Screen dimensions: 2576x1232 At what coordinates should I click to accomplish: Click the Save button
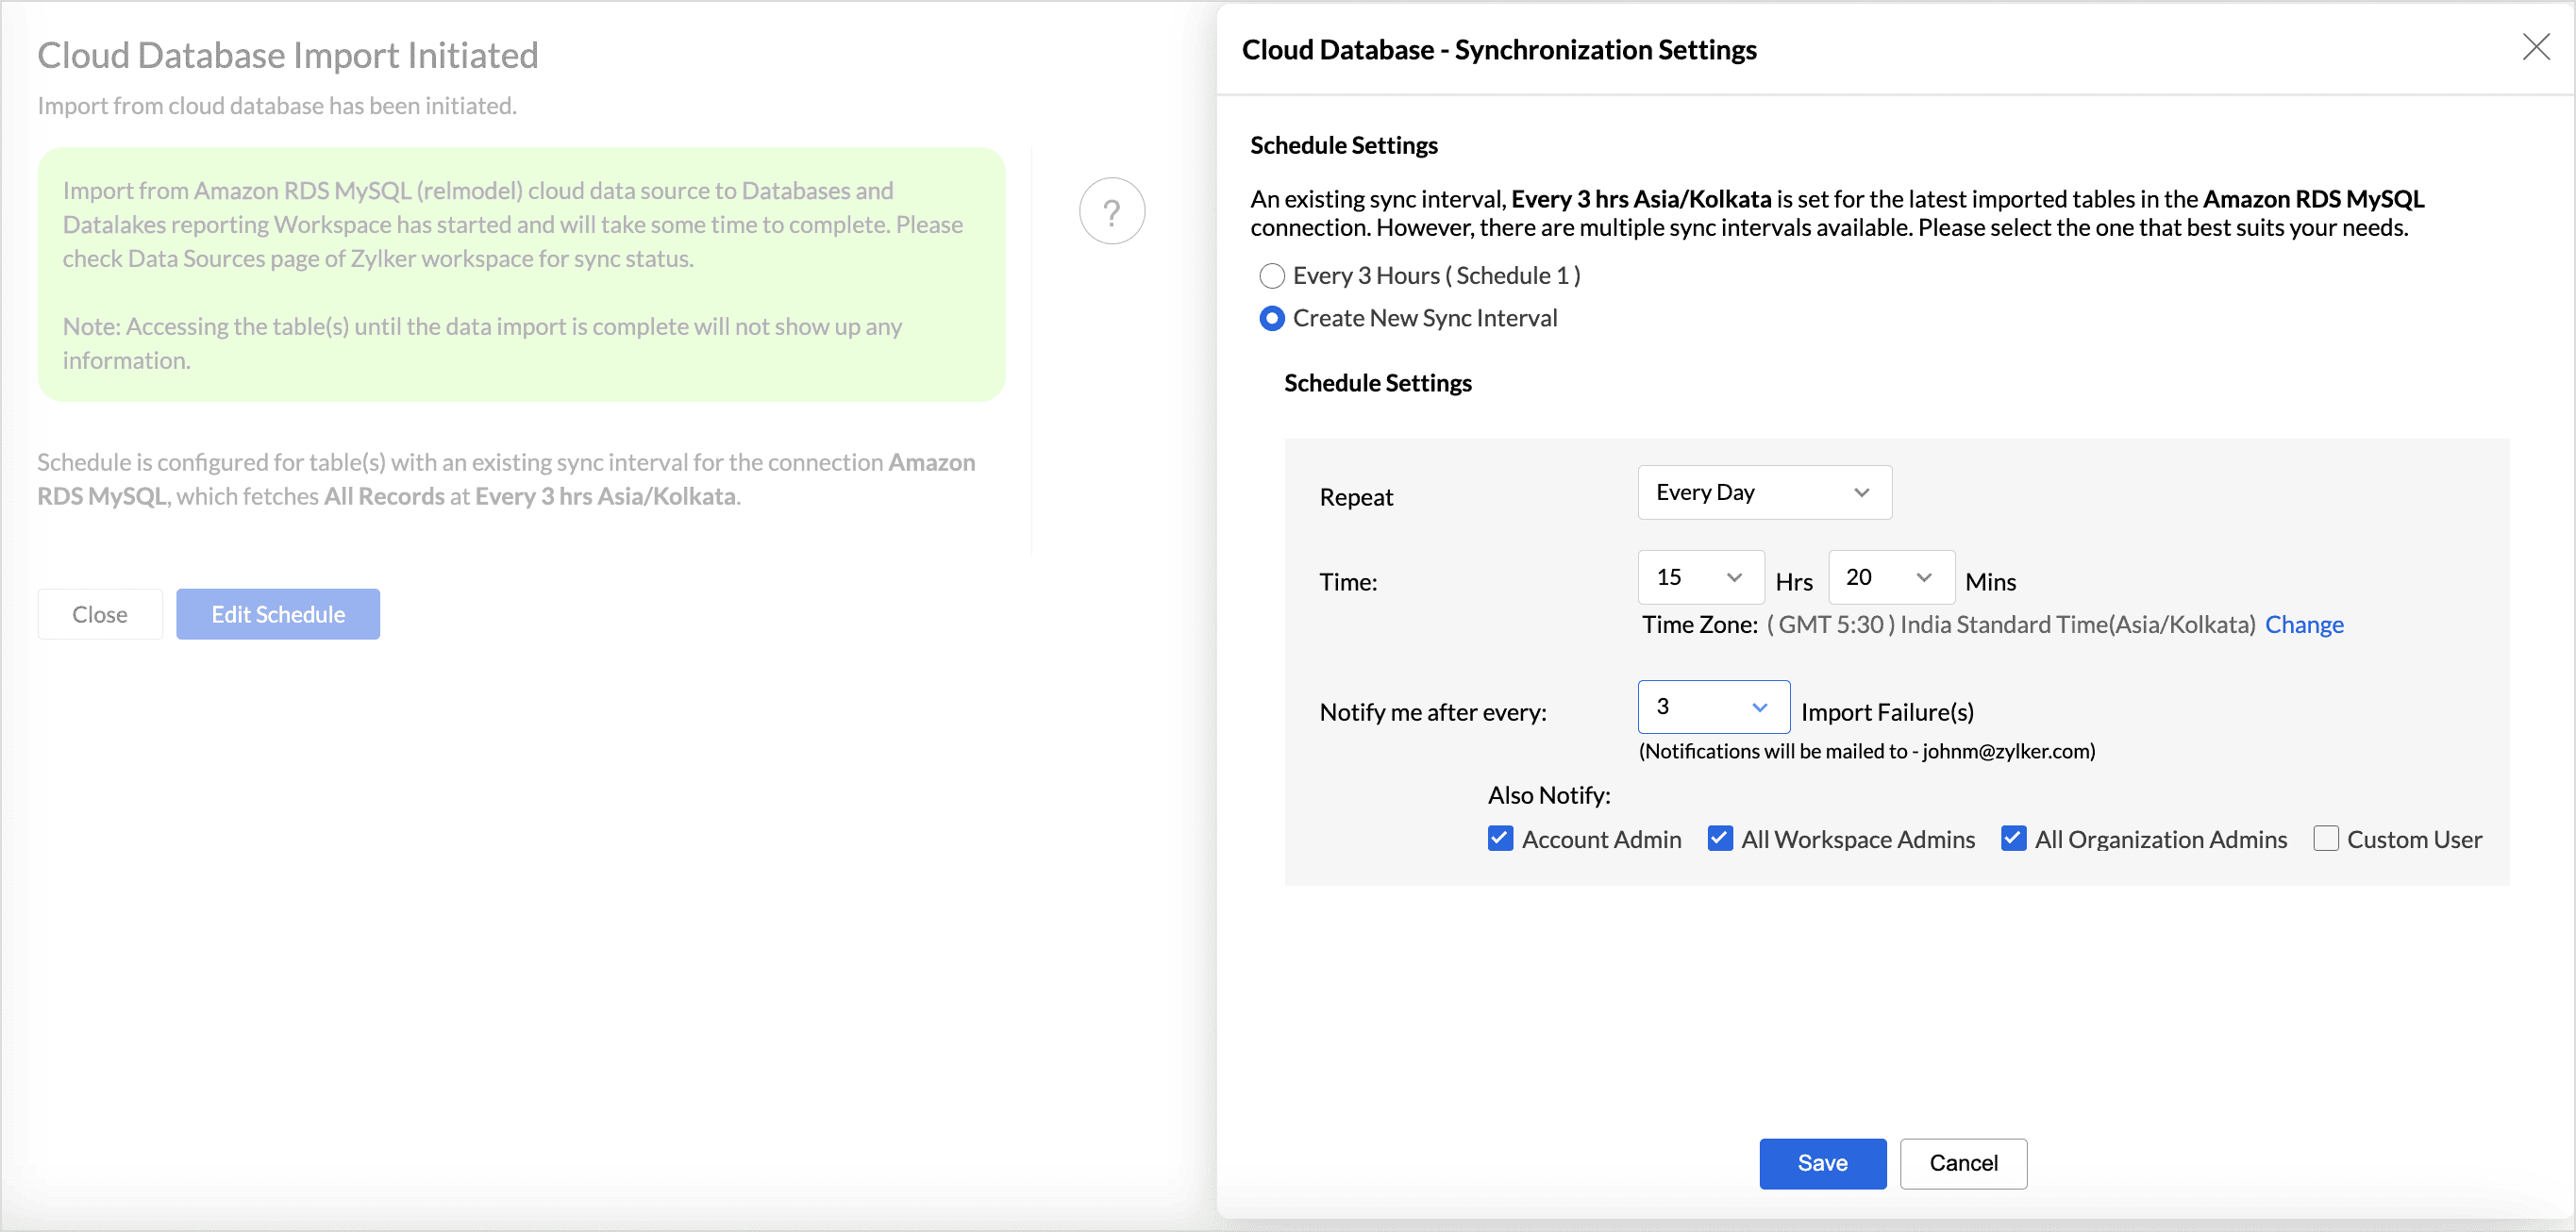[1822, 1163]
